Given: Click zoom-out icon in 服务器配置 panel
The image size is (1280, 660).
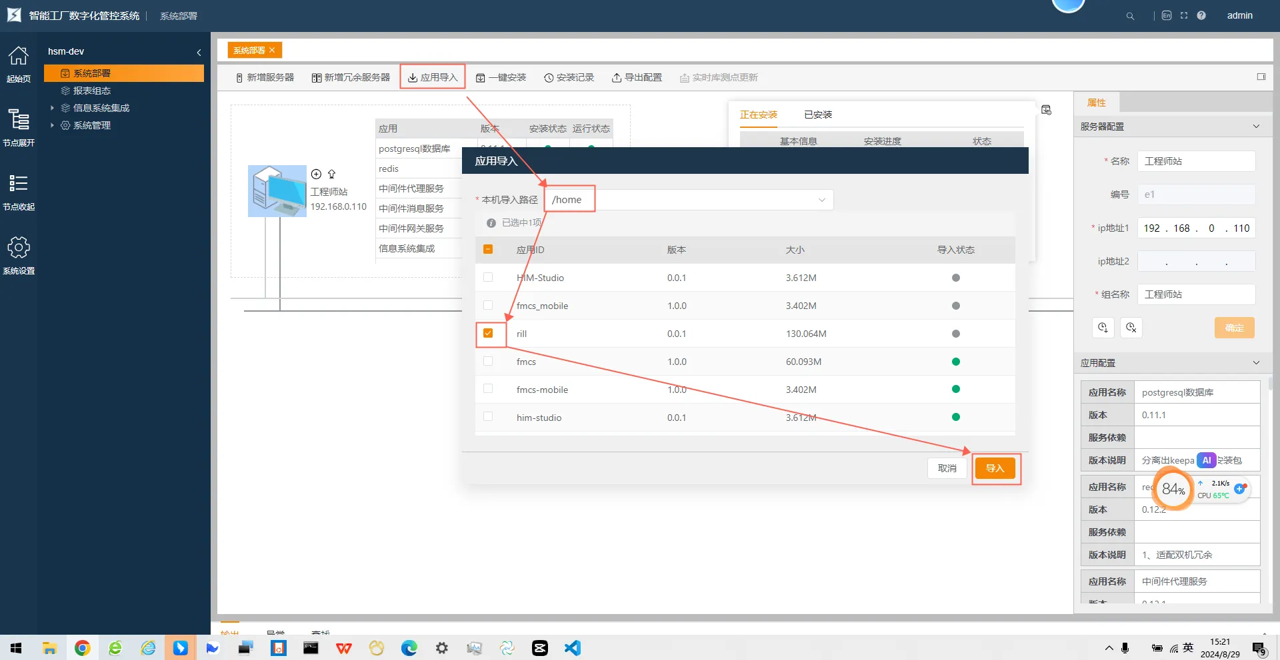Looking at the screenshot, I should 1131,327.
